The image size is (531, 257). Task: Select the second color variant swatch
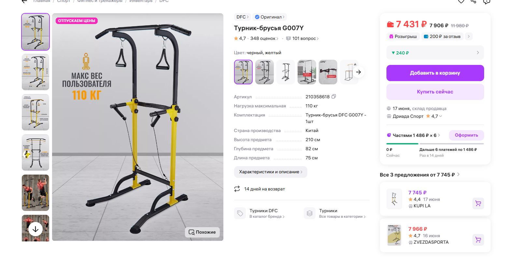264,72
